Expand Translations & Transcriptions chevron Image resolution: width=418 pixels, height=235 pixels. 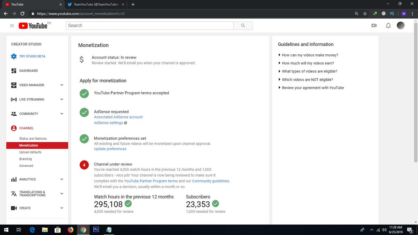click(62, 194)
